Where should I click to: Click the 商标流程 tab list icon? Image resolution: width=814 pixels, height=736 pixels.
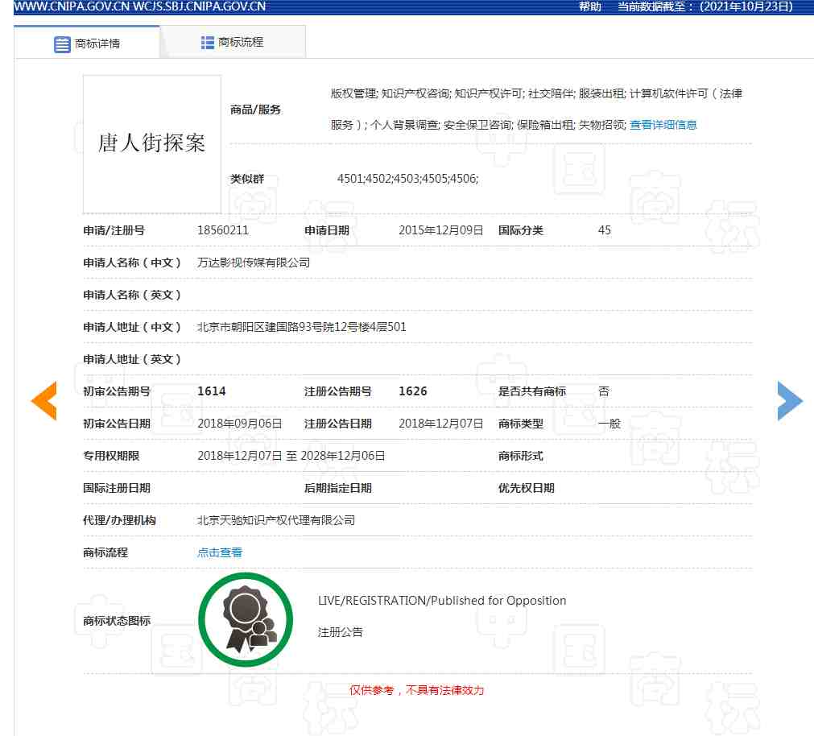[x=207, y=43]
